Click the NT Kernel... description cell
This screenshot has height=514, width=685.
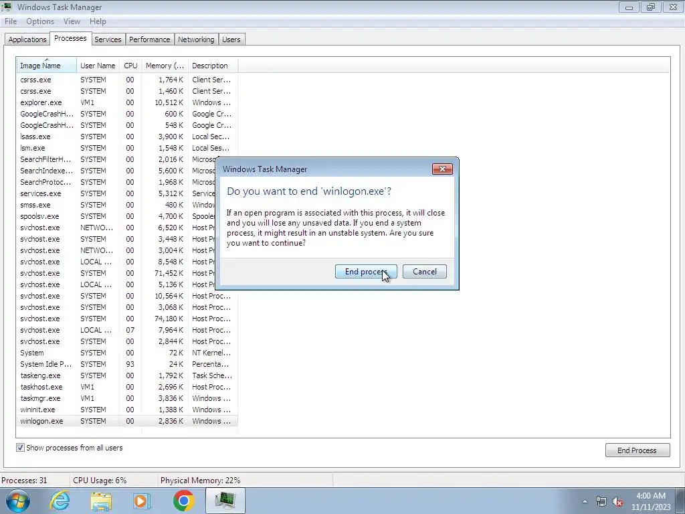211,353
